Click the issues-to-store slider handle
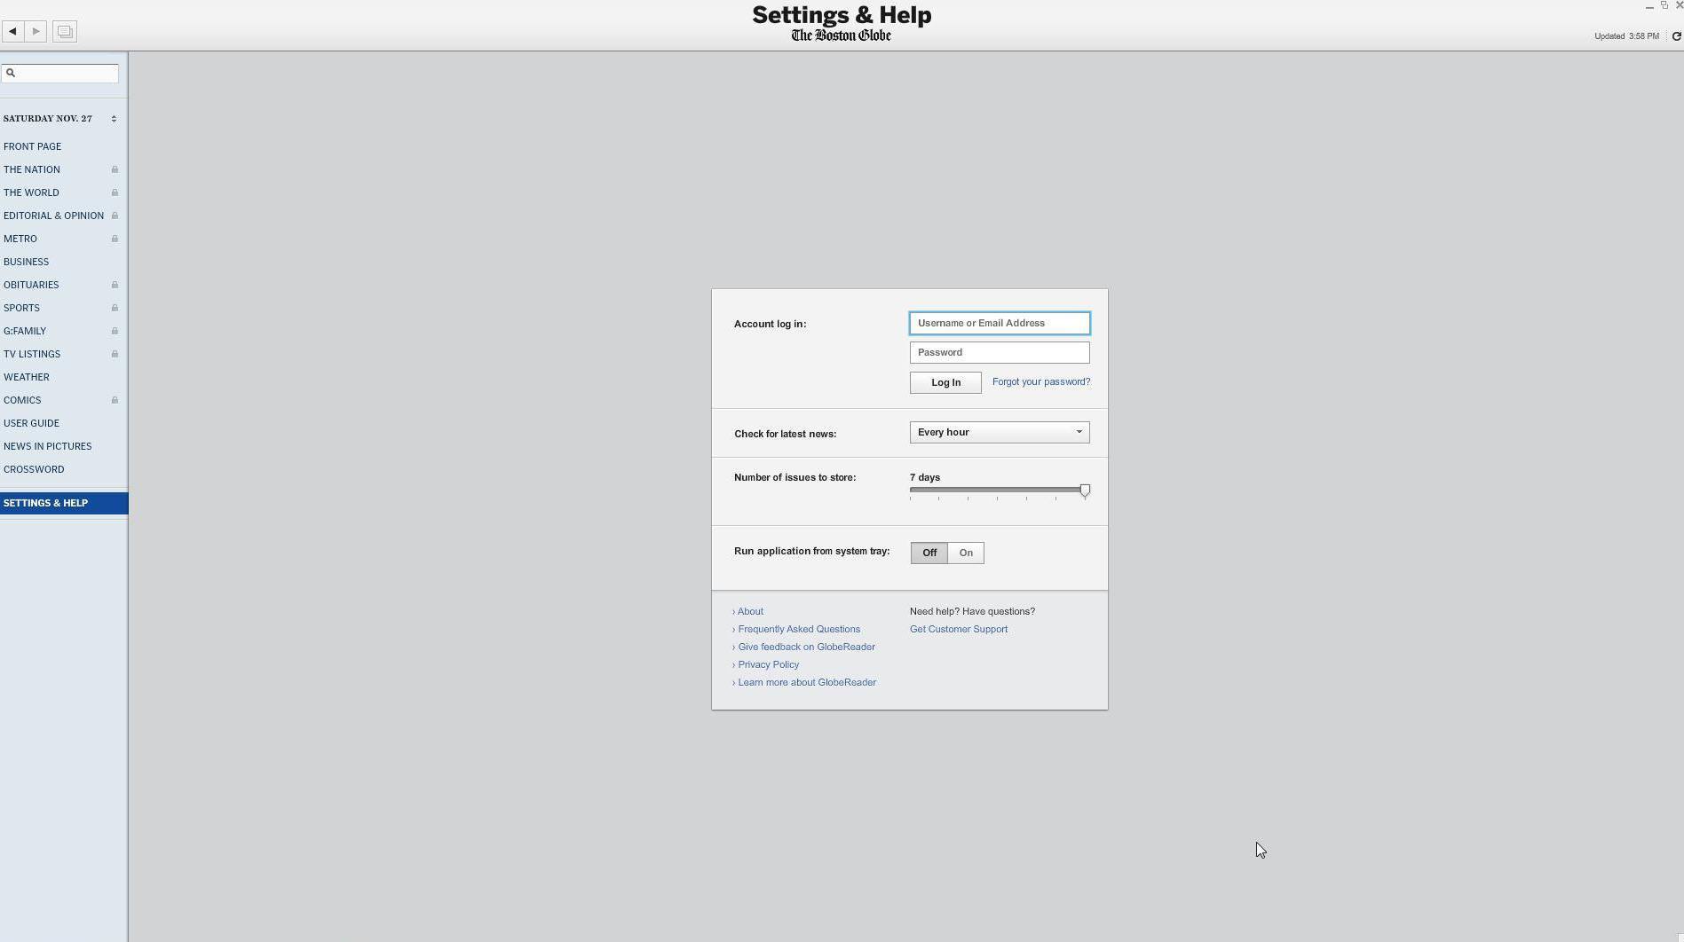 tap(1085, 491)
